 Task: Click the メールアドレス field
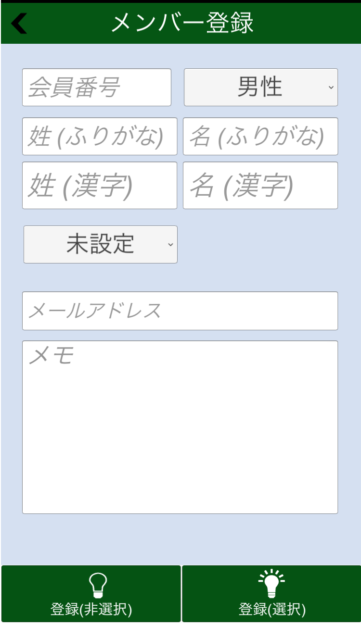coord(180,311)
